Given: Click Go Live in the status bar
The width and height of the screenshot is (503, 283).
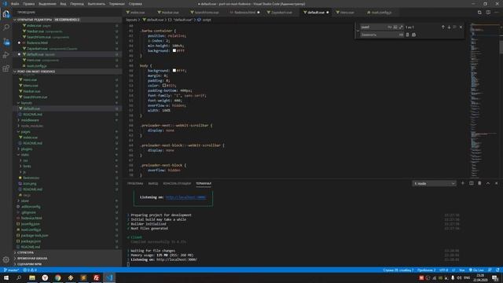Looking at the screenshot, I should point(476,270).
